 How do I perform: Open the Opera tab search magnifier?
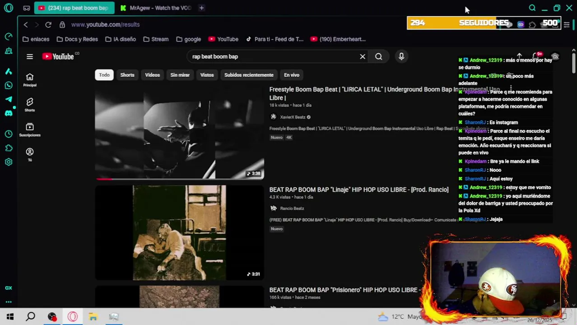point(532,8)
